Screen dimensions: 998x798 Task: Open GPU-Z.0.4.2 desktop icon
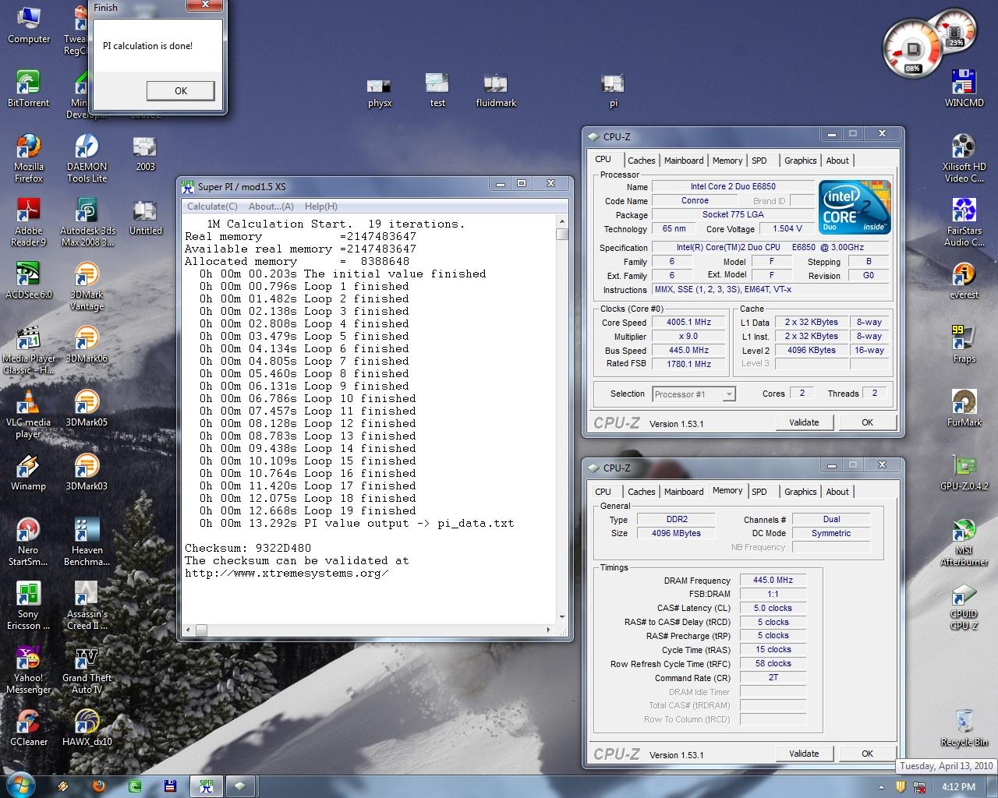pyautogui.click(x=964, y=471)
